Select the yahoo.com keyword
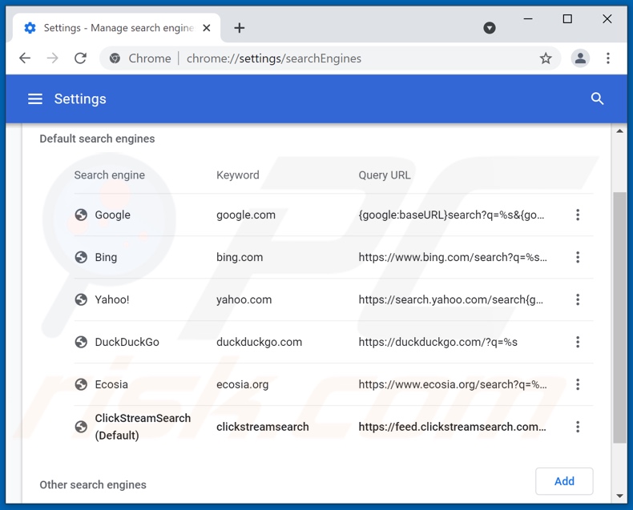 [x=244, y=299]
